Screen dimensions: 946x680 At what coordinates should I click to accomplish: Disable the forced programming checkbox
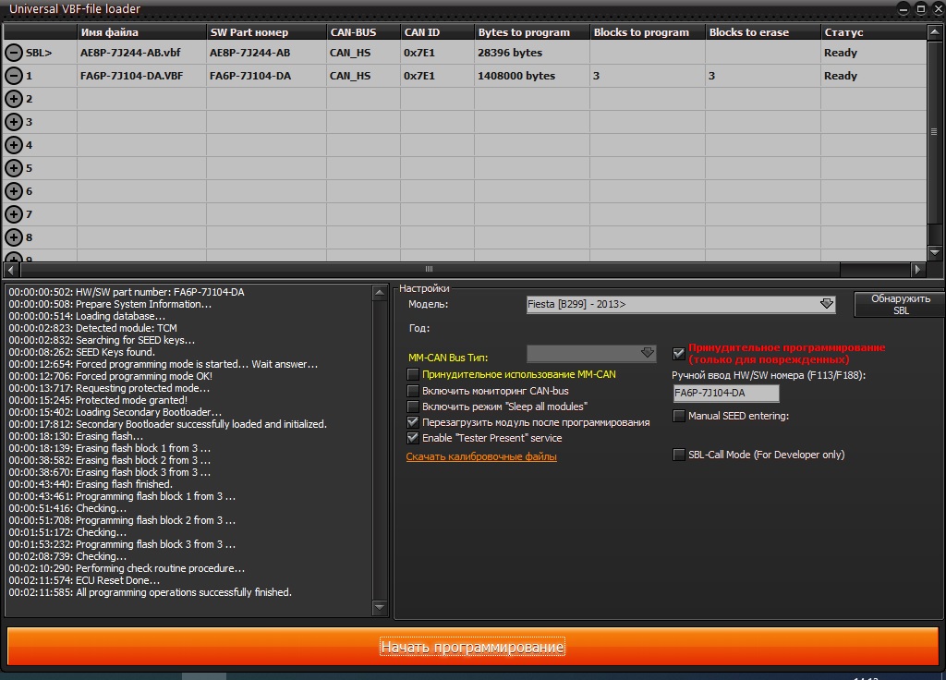(x=679, y=353)
